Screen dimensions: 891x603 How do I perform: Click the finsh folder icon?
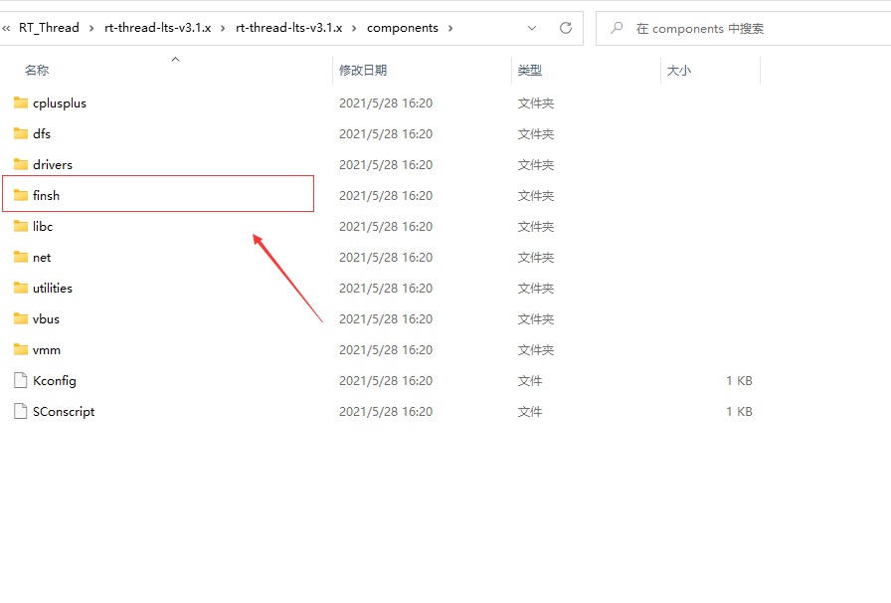point(21,195)
